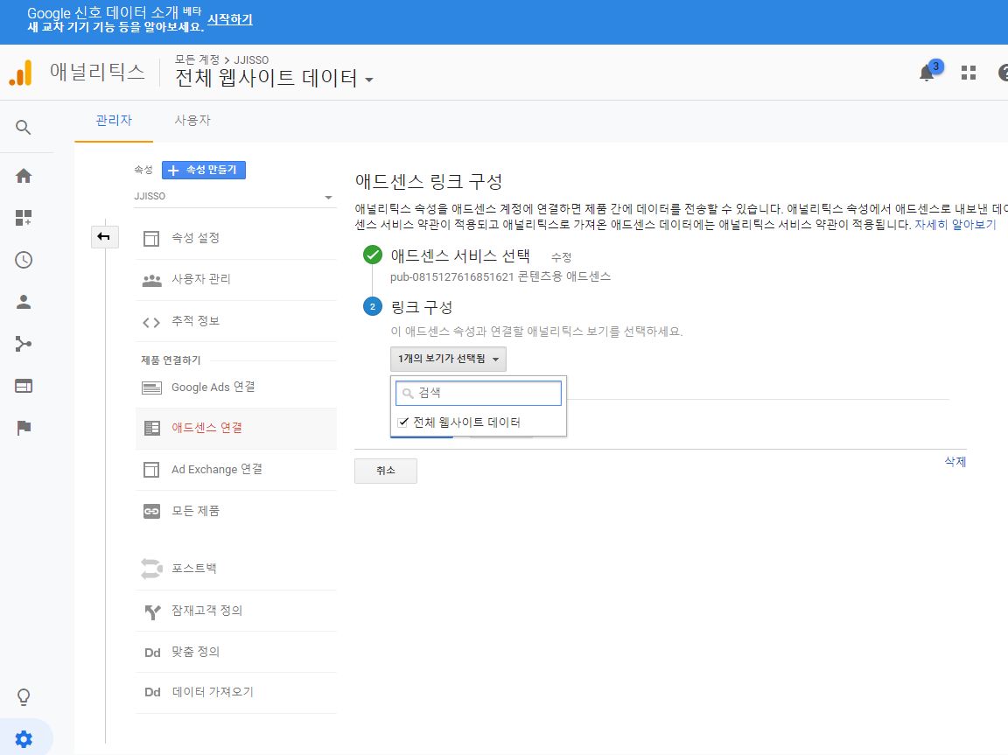Open 모든 제품 menu item
The image size is (1008, 755).
(236, 512)
